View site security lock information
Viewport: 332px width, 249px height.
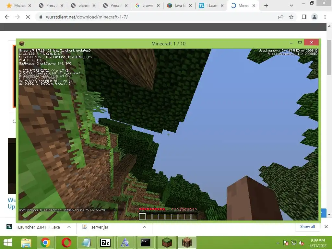pyautogui.click(x=41, y=17)
